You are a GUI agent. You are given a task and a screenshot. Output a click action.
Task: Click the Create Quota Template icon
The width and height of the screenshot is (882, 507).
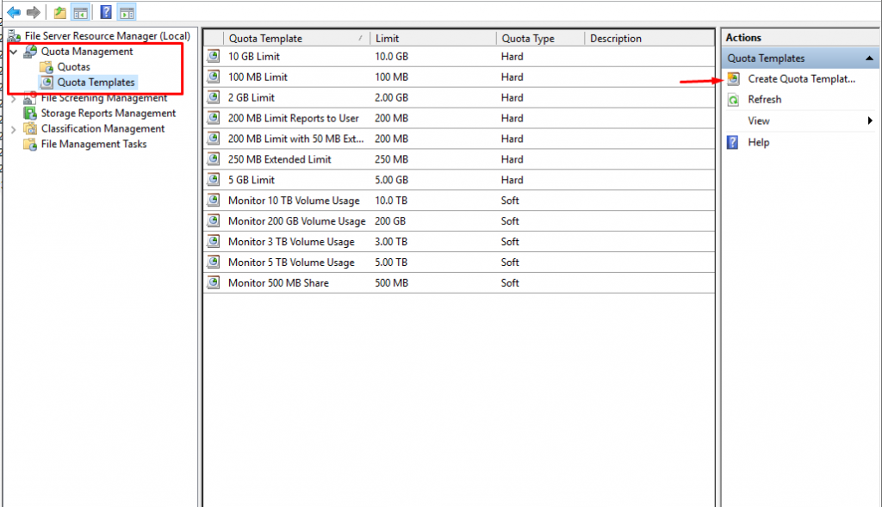tap(733, 78)
